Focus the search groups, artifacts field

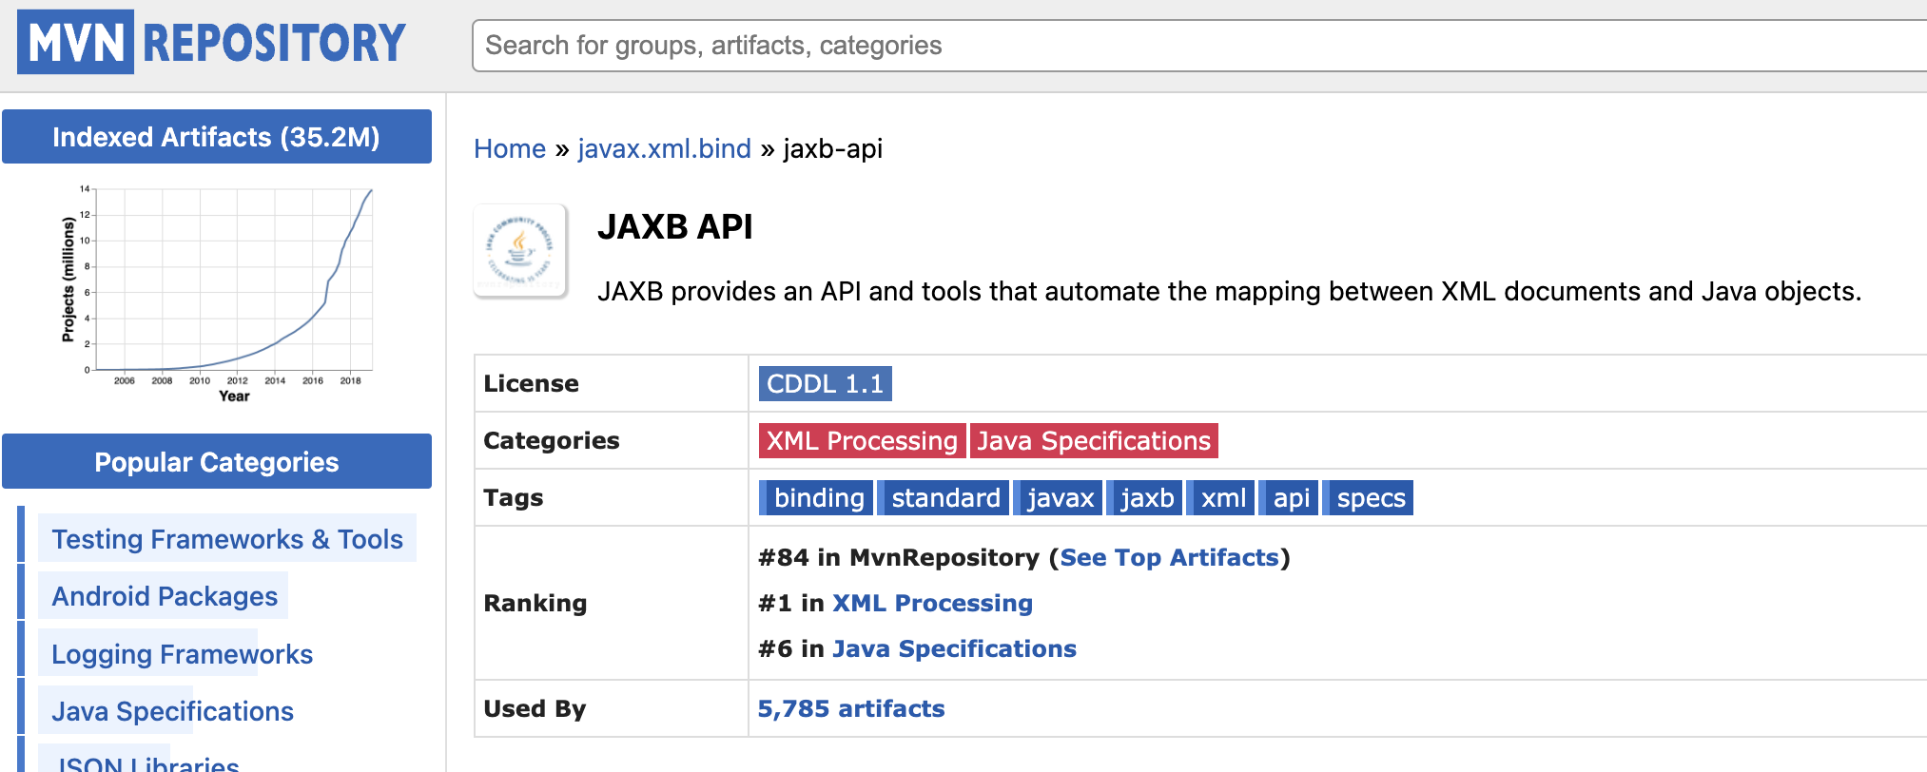1198,46
